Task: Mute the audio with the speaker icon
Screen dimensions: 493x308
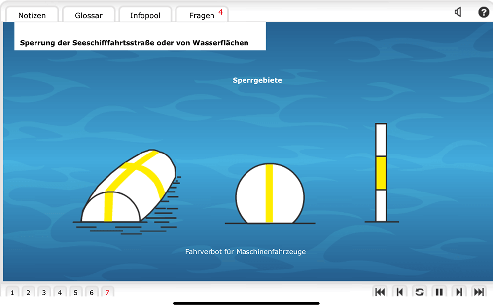Action: [x=458, y=12]
